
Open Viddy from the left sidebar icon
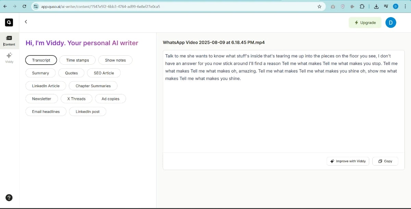point(9,57)
